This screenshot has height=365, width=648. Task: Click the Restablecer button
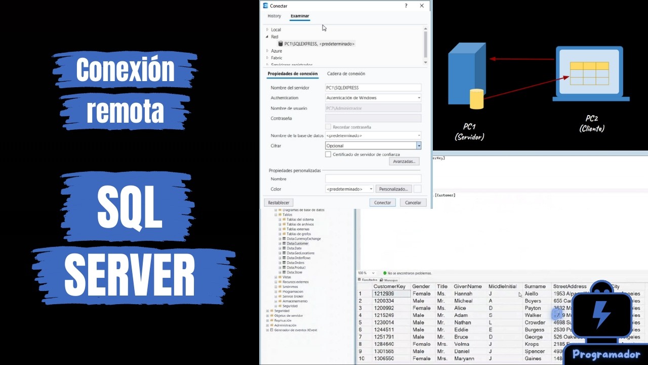point(278,203)
